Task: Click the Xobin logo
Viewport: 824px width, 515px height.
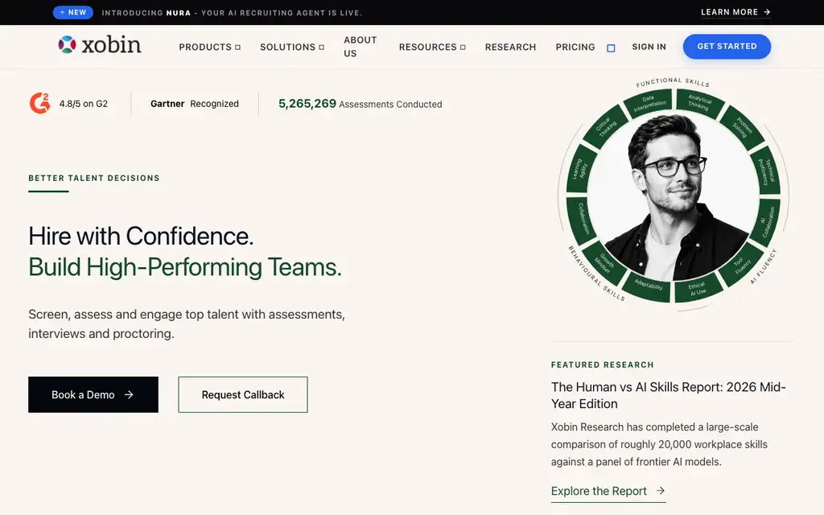Action: coord(99,45)
